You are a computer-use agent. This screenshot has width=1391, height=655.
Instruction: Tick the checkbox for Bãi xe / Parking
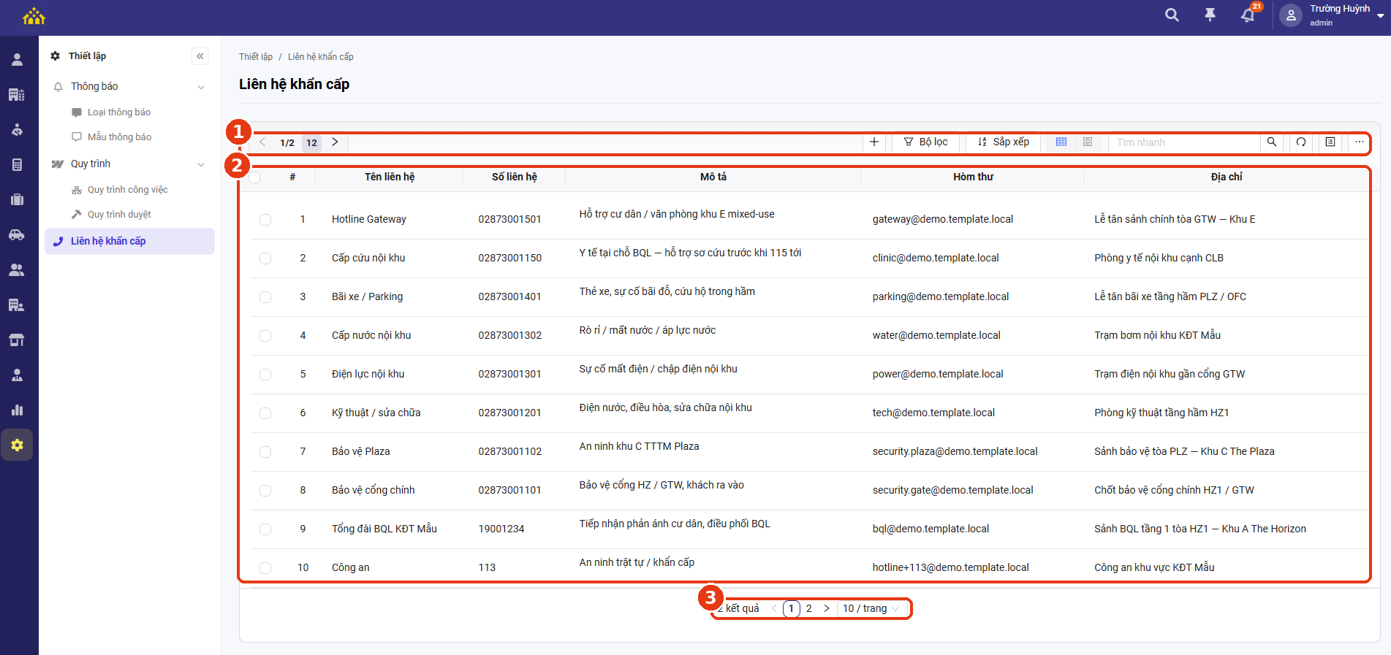coord(265,297)
